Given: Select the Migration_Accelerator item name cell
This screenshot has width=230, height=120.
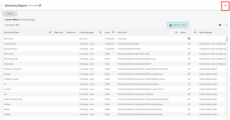Looking at the screenshot, I should [13, 69].
